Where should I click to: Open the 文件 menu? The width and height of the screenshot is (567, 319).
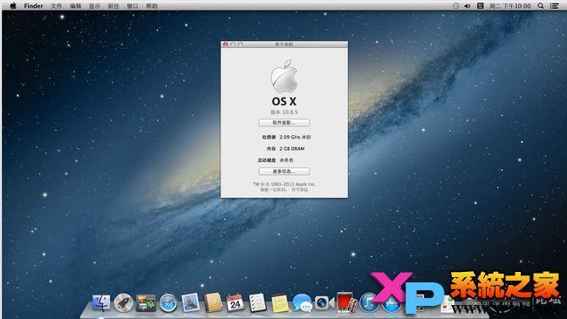(x=56, y=6)
